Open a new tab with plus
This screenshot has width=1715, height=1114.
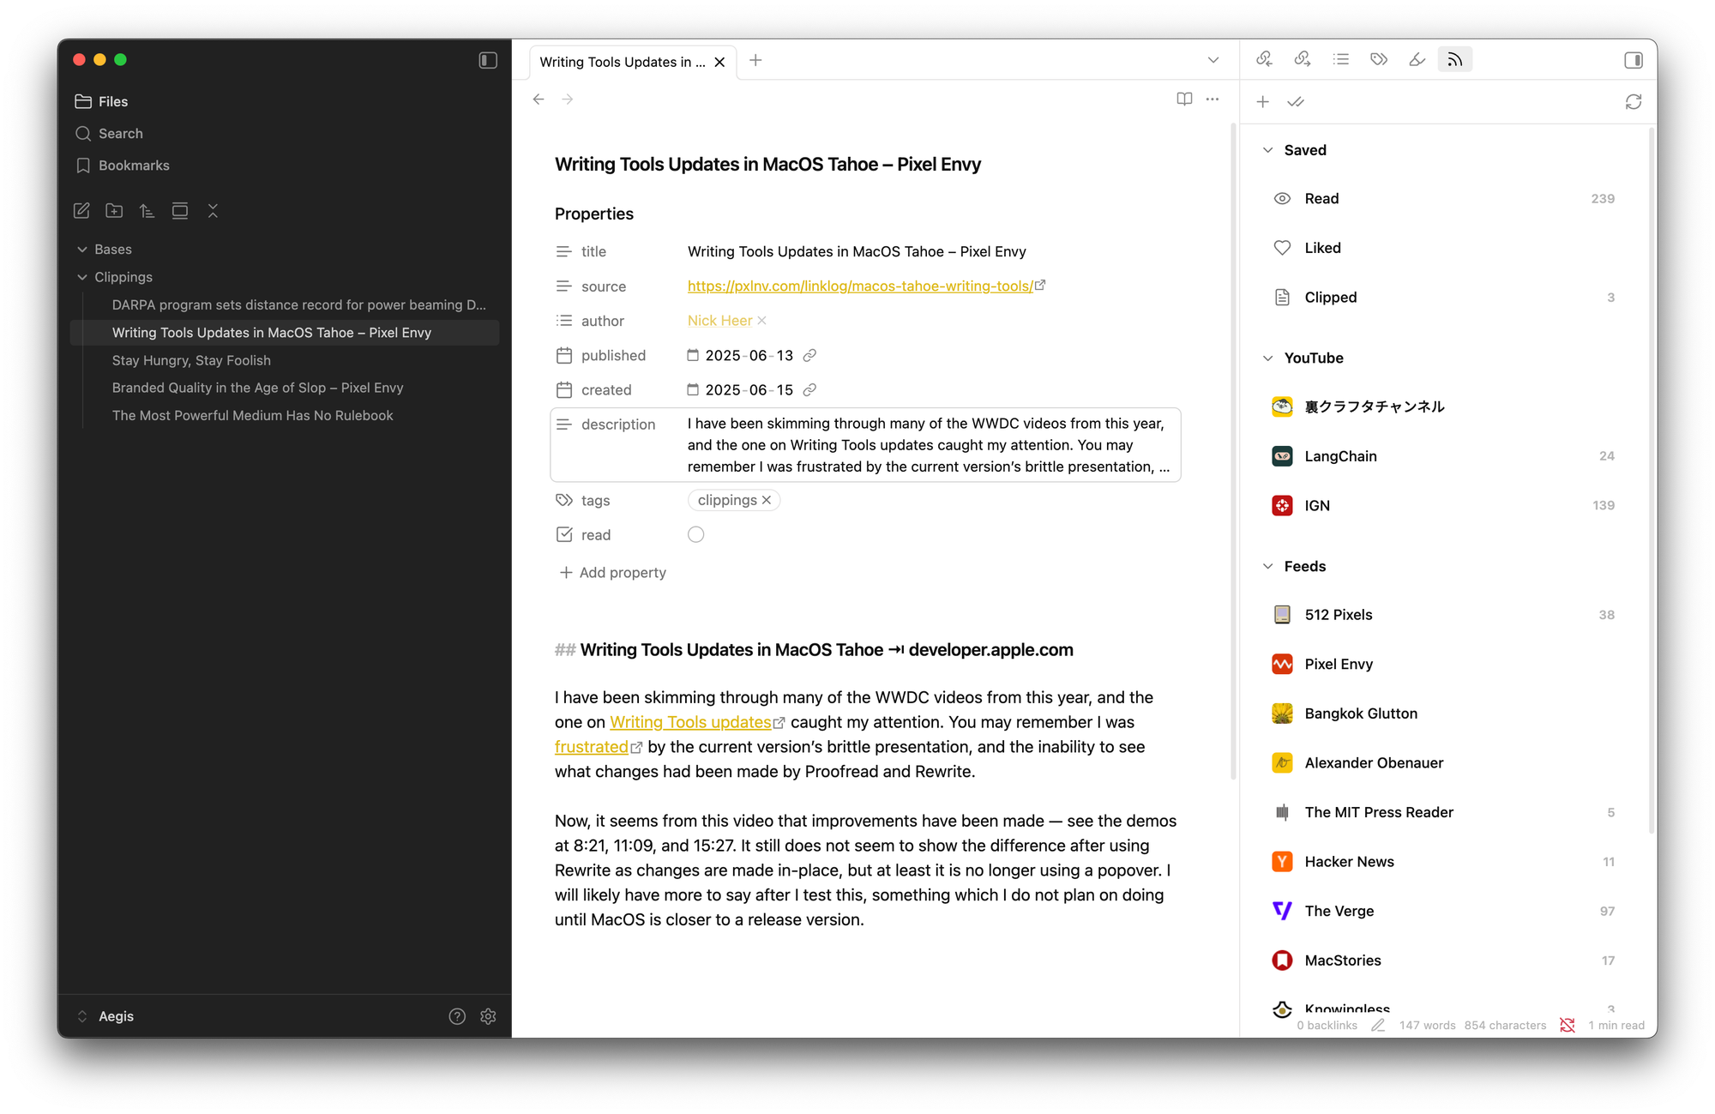coord(755,60)
